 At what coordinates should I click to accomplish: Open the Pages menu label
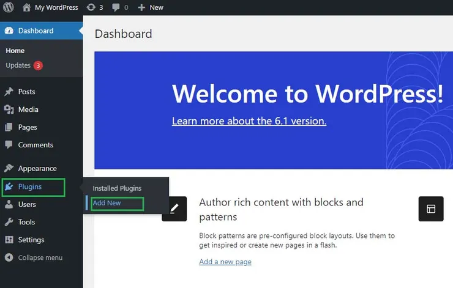point(28,127)
